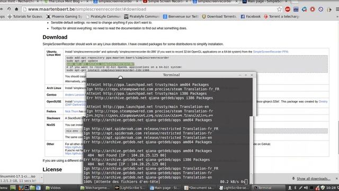Viewport: 339px width, 191px height.
Task: Click the License heading
Action: (52, 169)
